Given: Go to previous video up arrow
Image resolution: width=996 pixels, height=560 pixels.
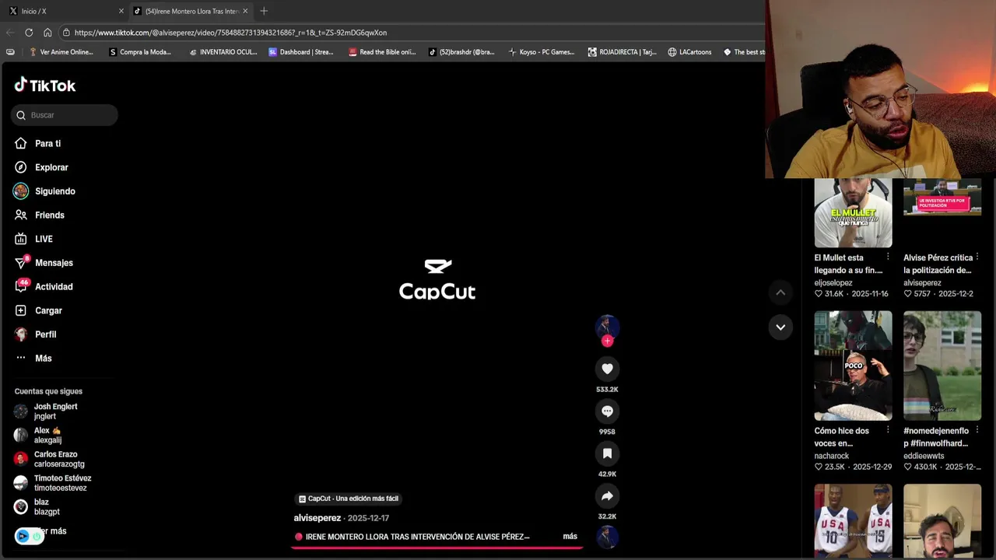Looking at the screenshot, I should click(x=780, y=292).
